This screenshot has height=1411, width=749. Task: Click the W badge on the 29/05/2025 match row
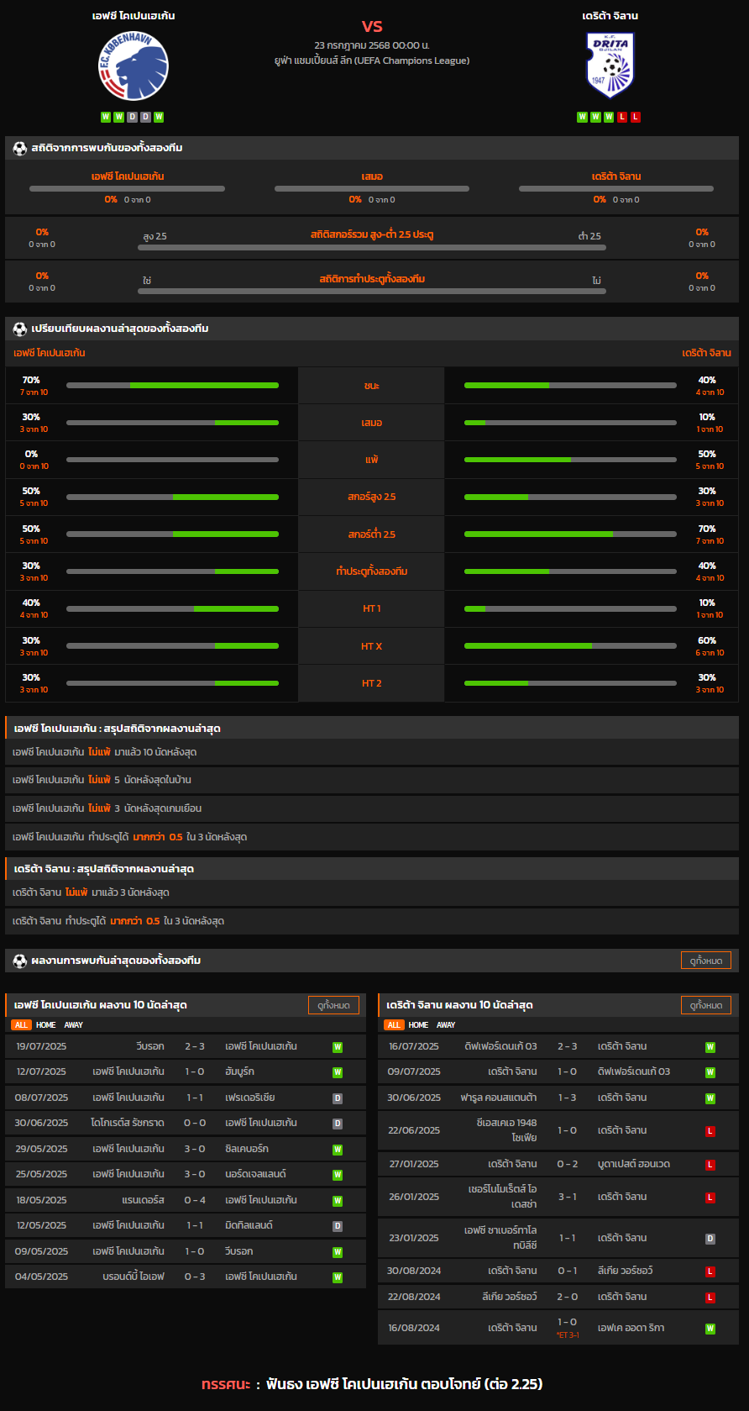pos(338,1150)
